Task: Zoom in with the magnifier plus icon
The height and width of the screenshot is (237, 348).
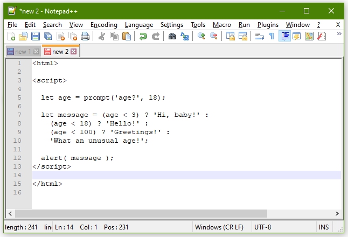Action: (x=201, y=36)
